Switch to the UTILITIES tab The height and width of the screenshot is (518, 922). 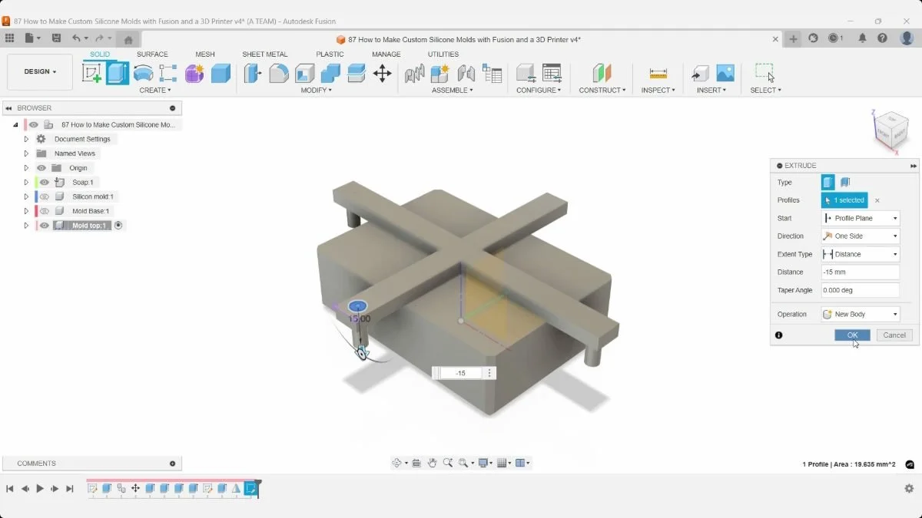pos(443,54)
